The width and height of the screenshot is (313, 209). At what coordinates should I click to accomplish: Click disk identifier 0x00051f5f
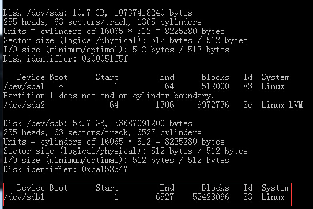pos(105,59)
